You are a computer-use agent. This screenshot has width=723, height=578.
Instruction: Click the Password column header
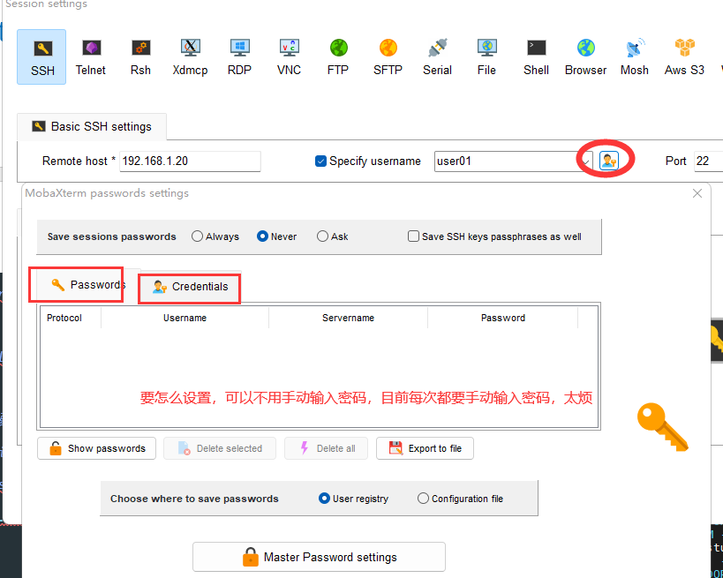tap(502, 318)
